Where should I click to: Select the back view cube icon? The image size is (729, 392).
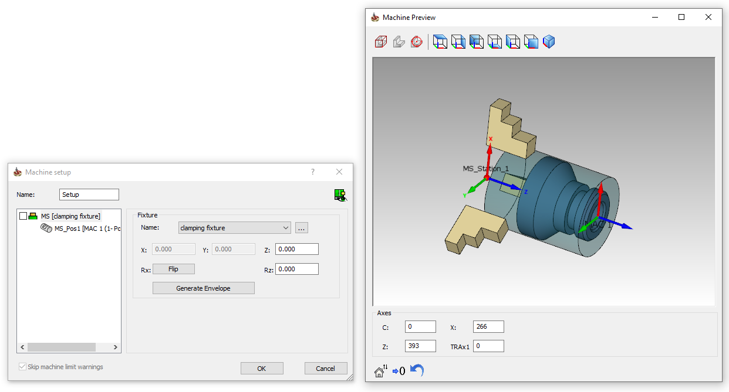(477, 42)
